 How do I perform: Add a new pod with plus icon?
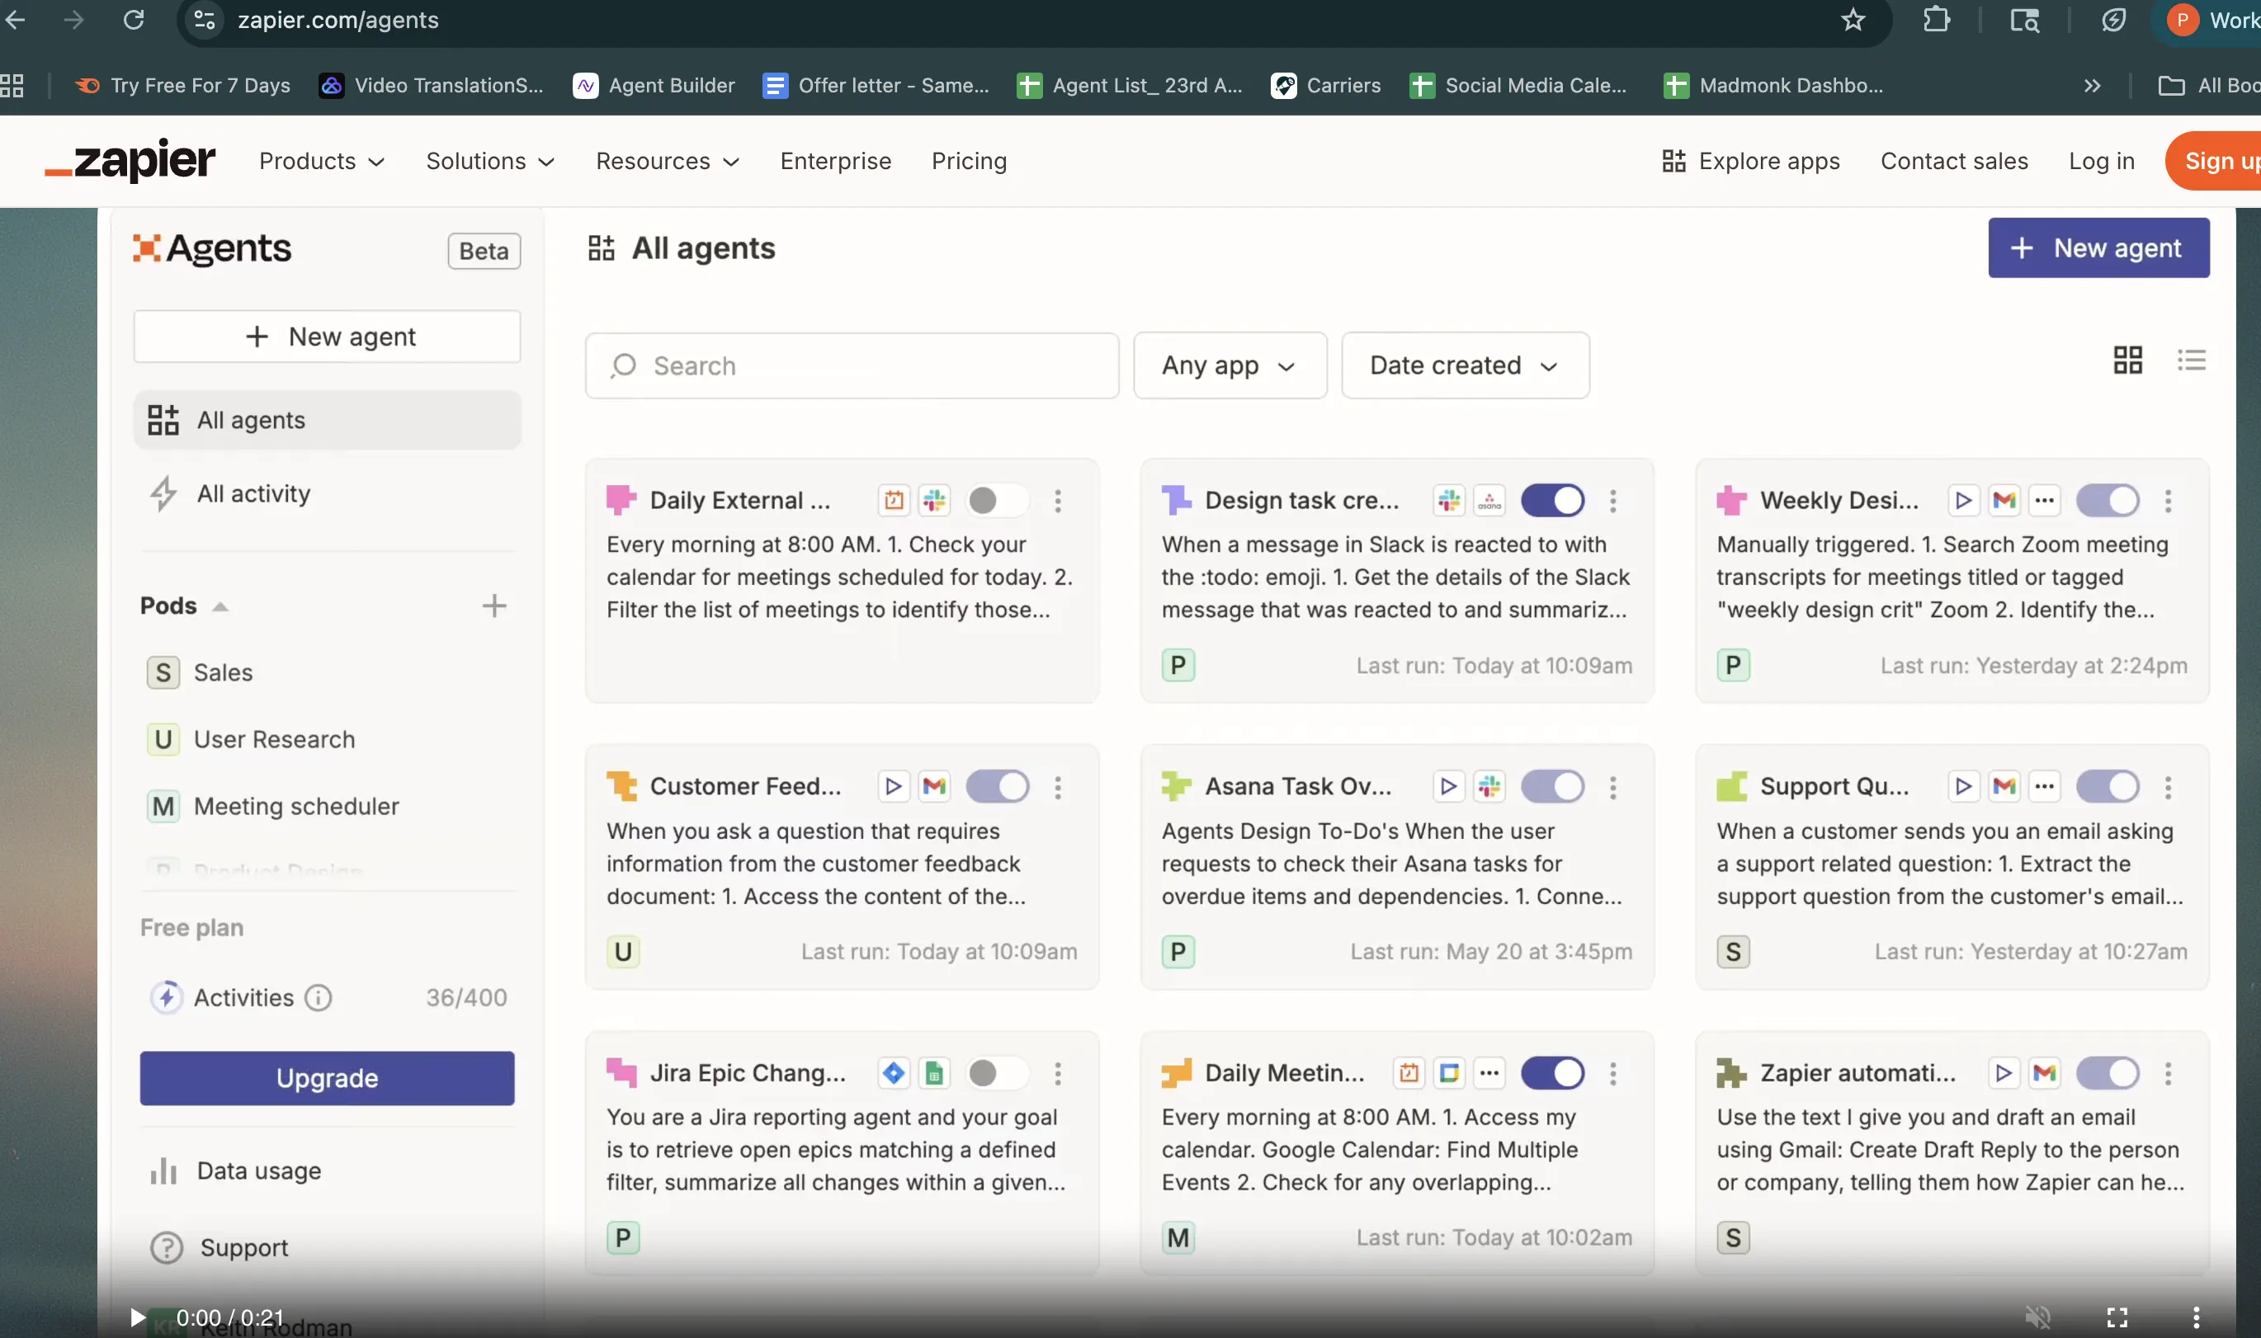click(x=494, y=605)
